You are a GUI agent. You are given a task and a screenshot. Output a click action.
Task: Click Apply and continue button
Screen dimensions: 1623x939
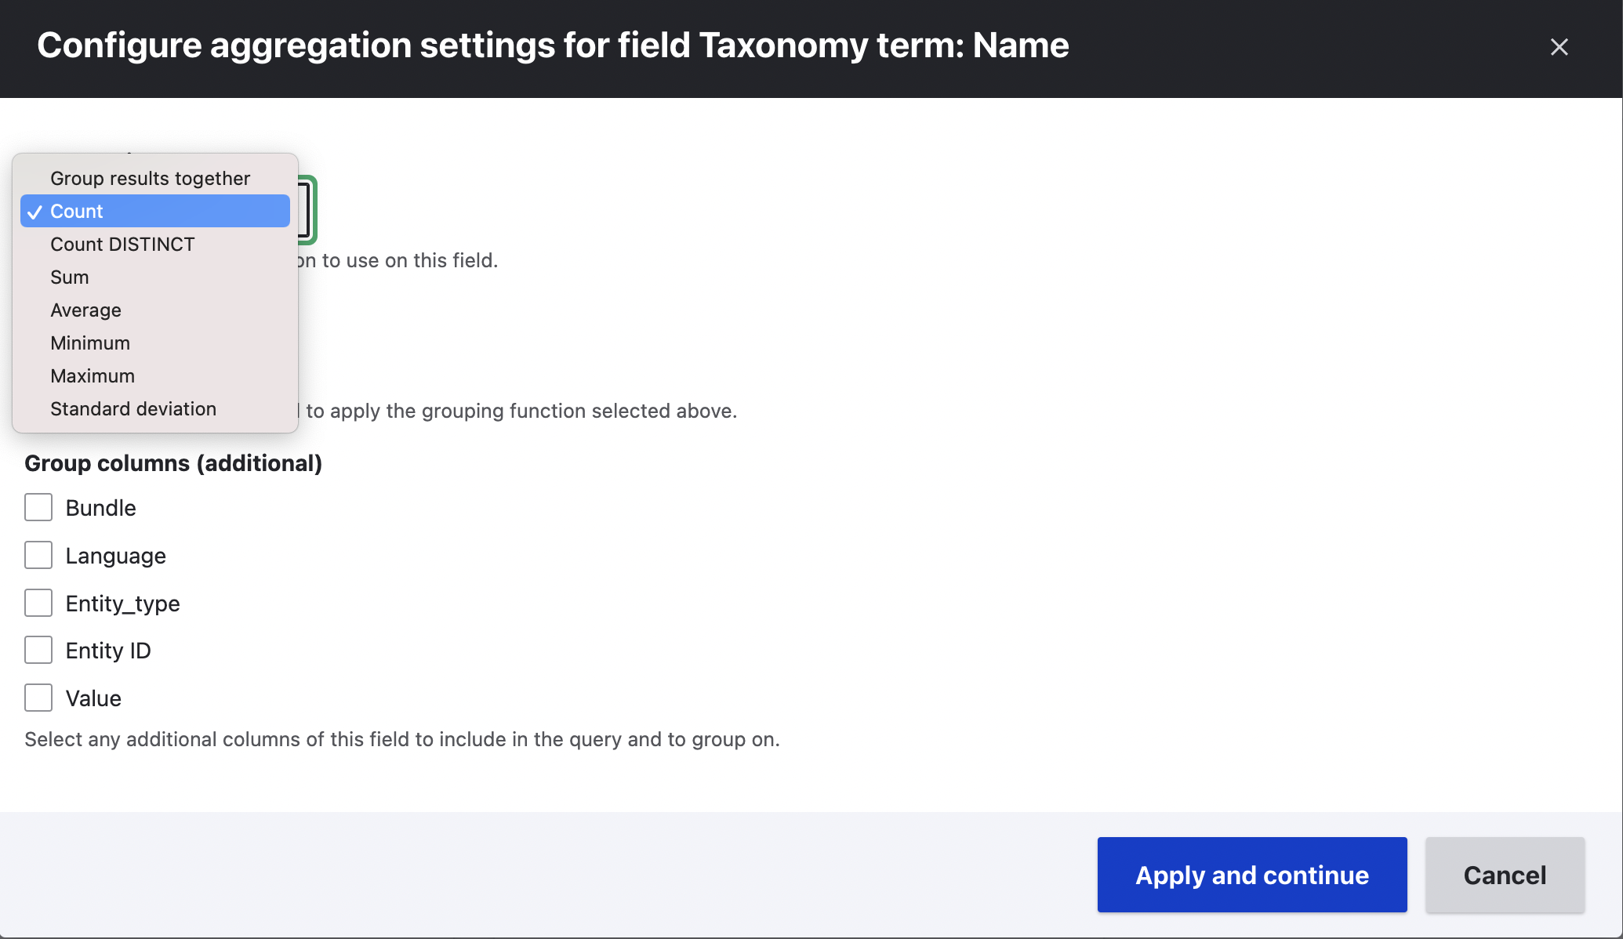(x=1251, y=875)
